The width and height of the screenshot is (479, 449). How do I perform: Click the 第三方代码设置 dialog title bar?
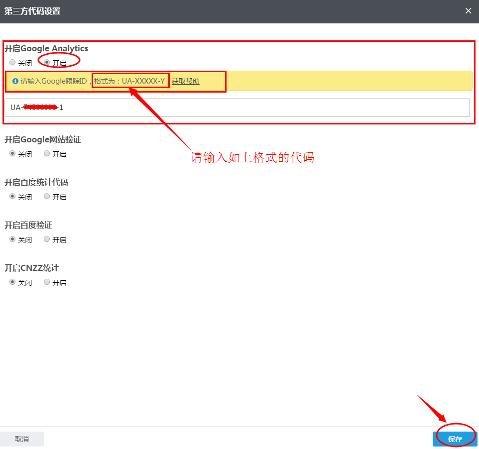(x=32, y=10)
